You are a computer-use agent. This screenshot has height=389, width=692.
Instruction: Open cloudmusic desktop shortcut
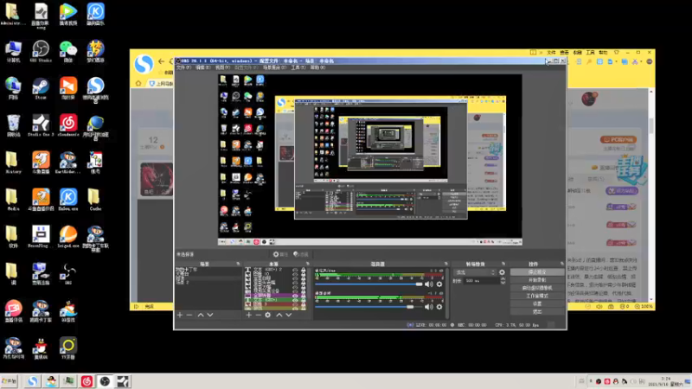68,125
